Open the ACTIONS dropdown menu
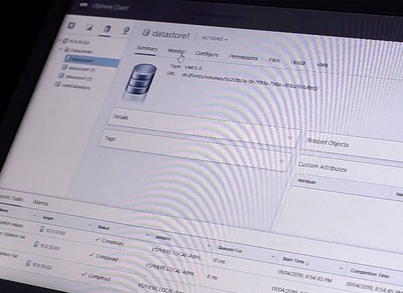Screen dimensions: 403x293 (214, 38)
